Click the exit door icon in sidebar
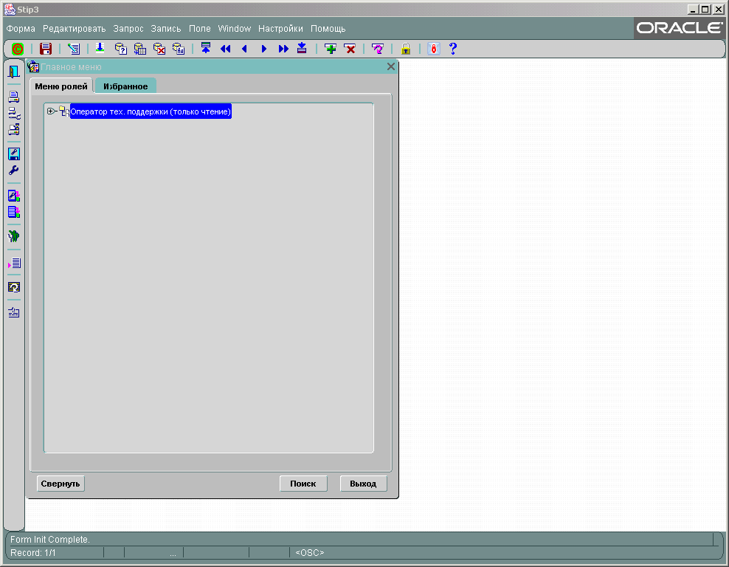Screen dimensions: 729x567 (14, 71)
